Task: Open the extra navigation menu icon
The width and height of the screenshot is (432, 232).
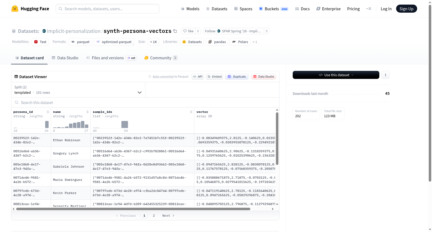Action: click(369, 9)
